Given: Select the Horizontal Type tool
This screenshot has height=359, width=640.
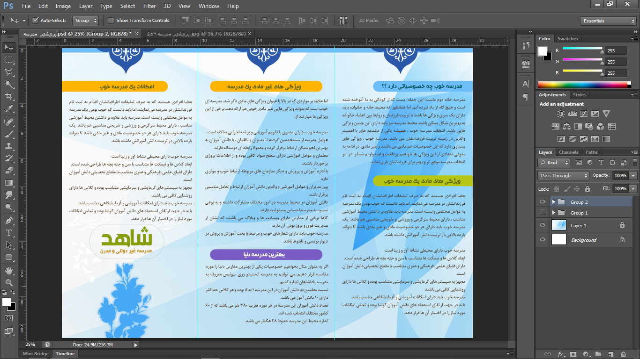Looking at the screenshot, I should (x=9, y=232).
